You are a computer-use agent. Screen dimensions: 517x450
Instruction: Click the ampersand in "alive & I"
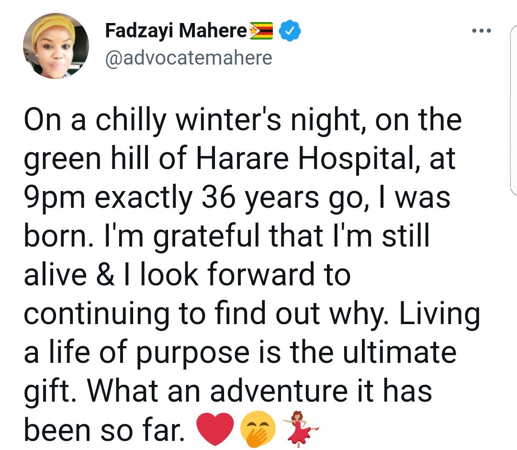click(118, 275)
